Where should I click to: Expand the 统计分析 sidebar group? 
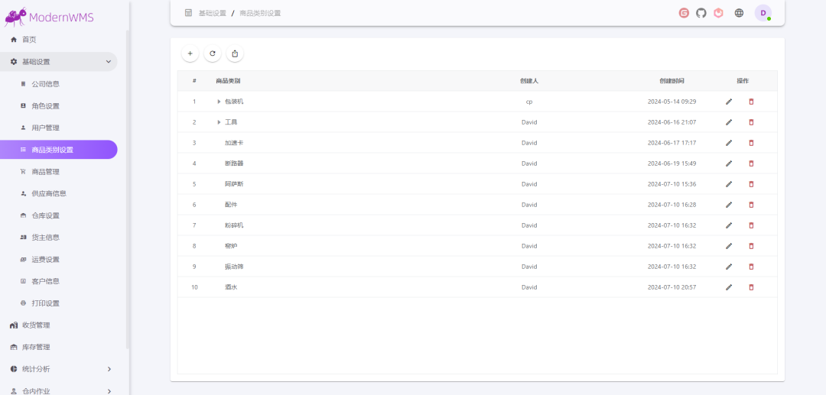click(x=58, y=369)
